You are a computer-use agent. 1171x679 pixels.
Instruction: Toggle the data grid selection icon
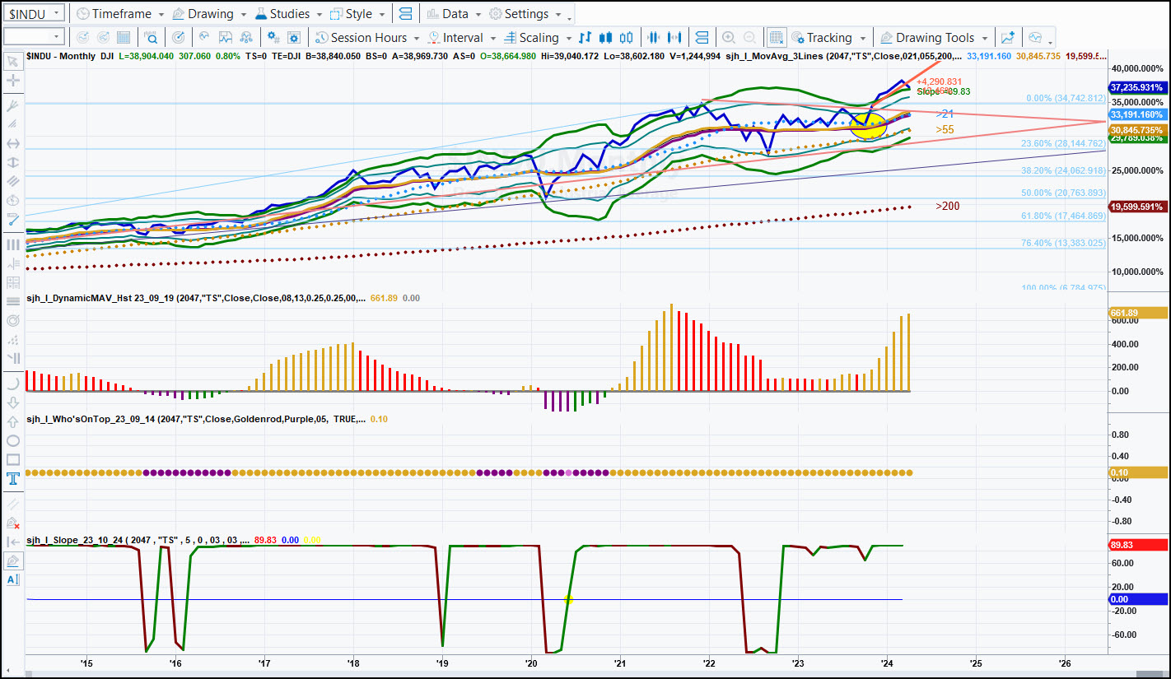[776, 37]
